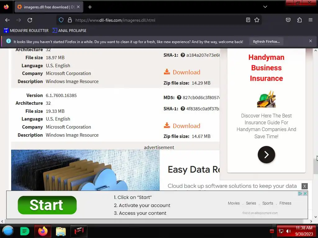Click the AdChoices triangle icon
318x238 pixels.
pos(300,194)
